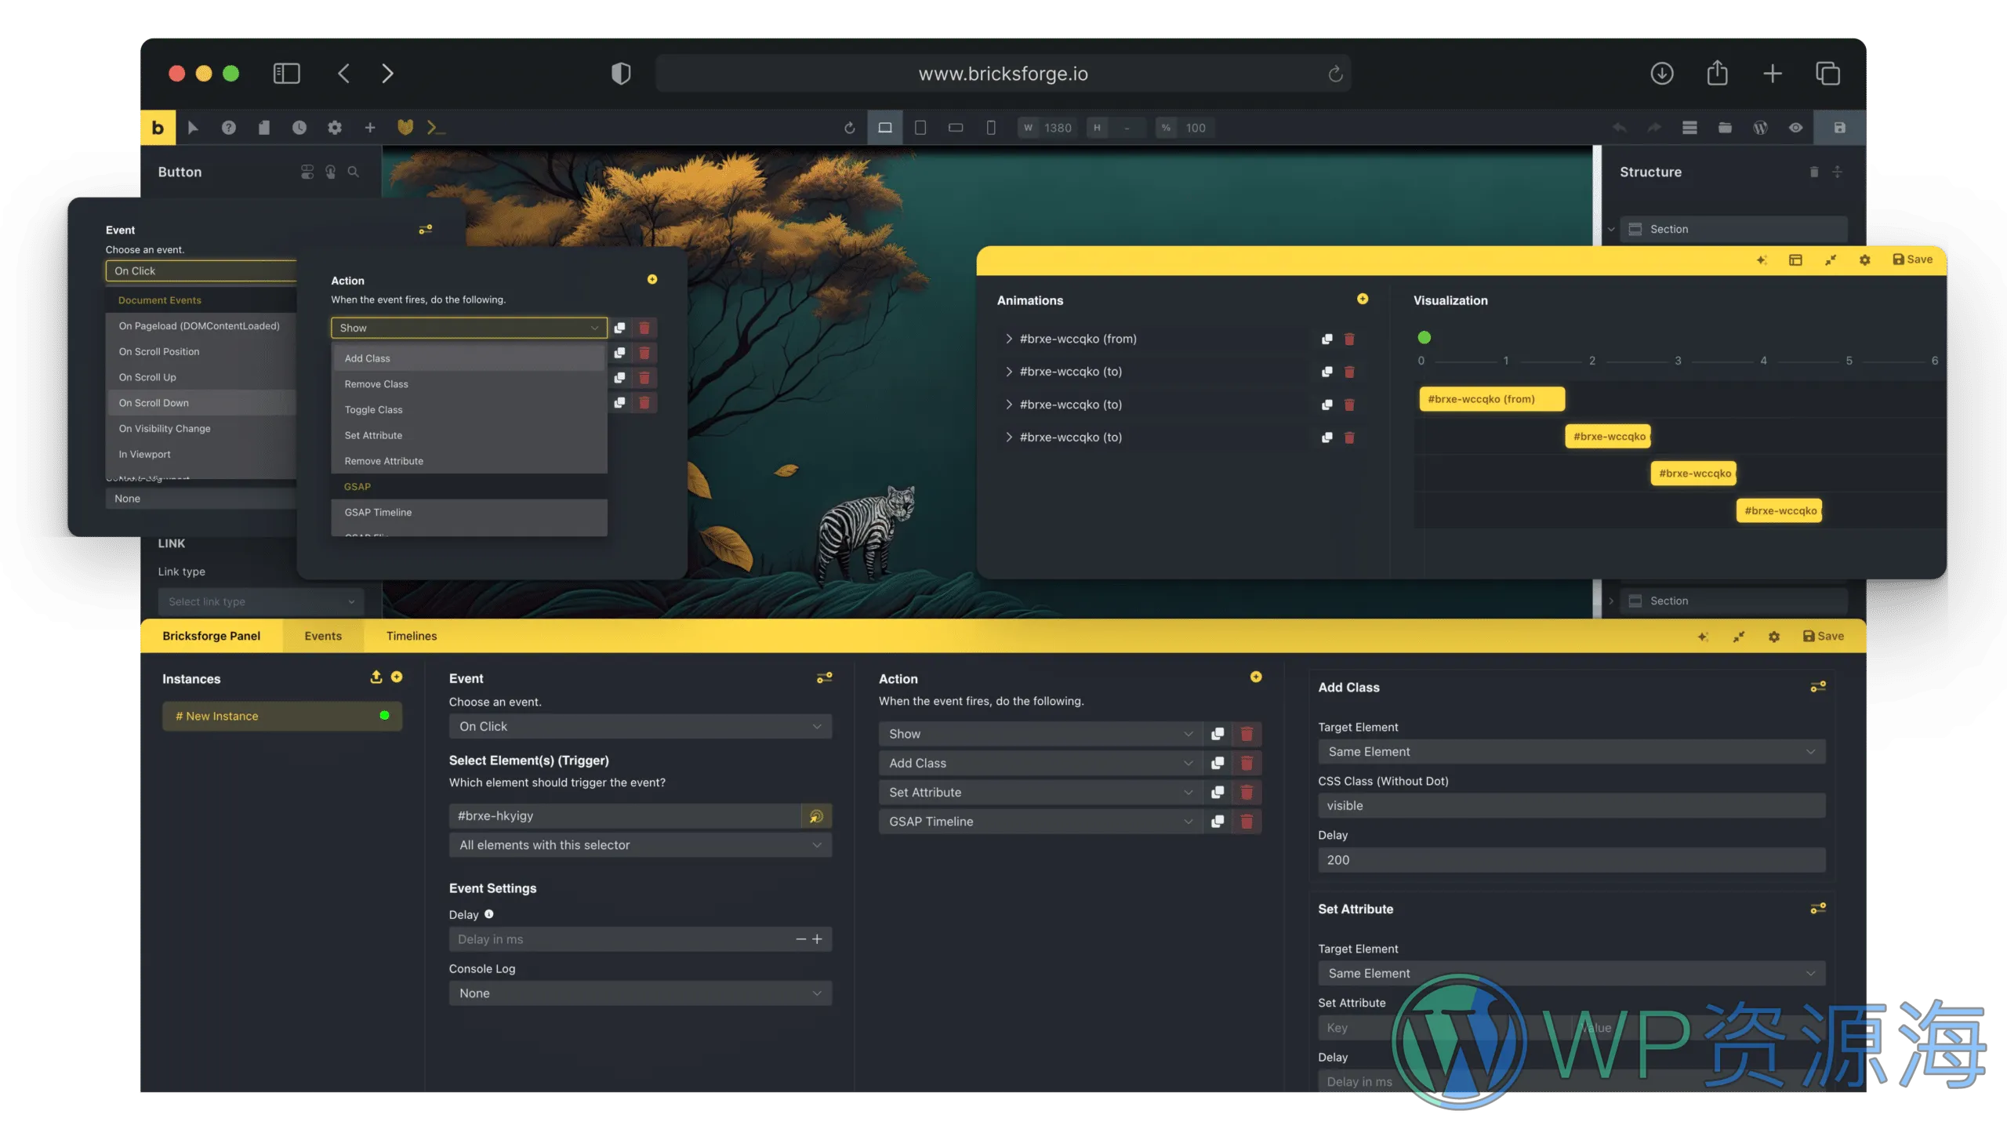Viewport: 2007px width, 1129px height.
Task: Open builder settings gear in top toolbar
Action: pos(335,127)
